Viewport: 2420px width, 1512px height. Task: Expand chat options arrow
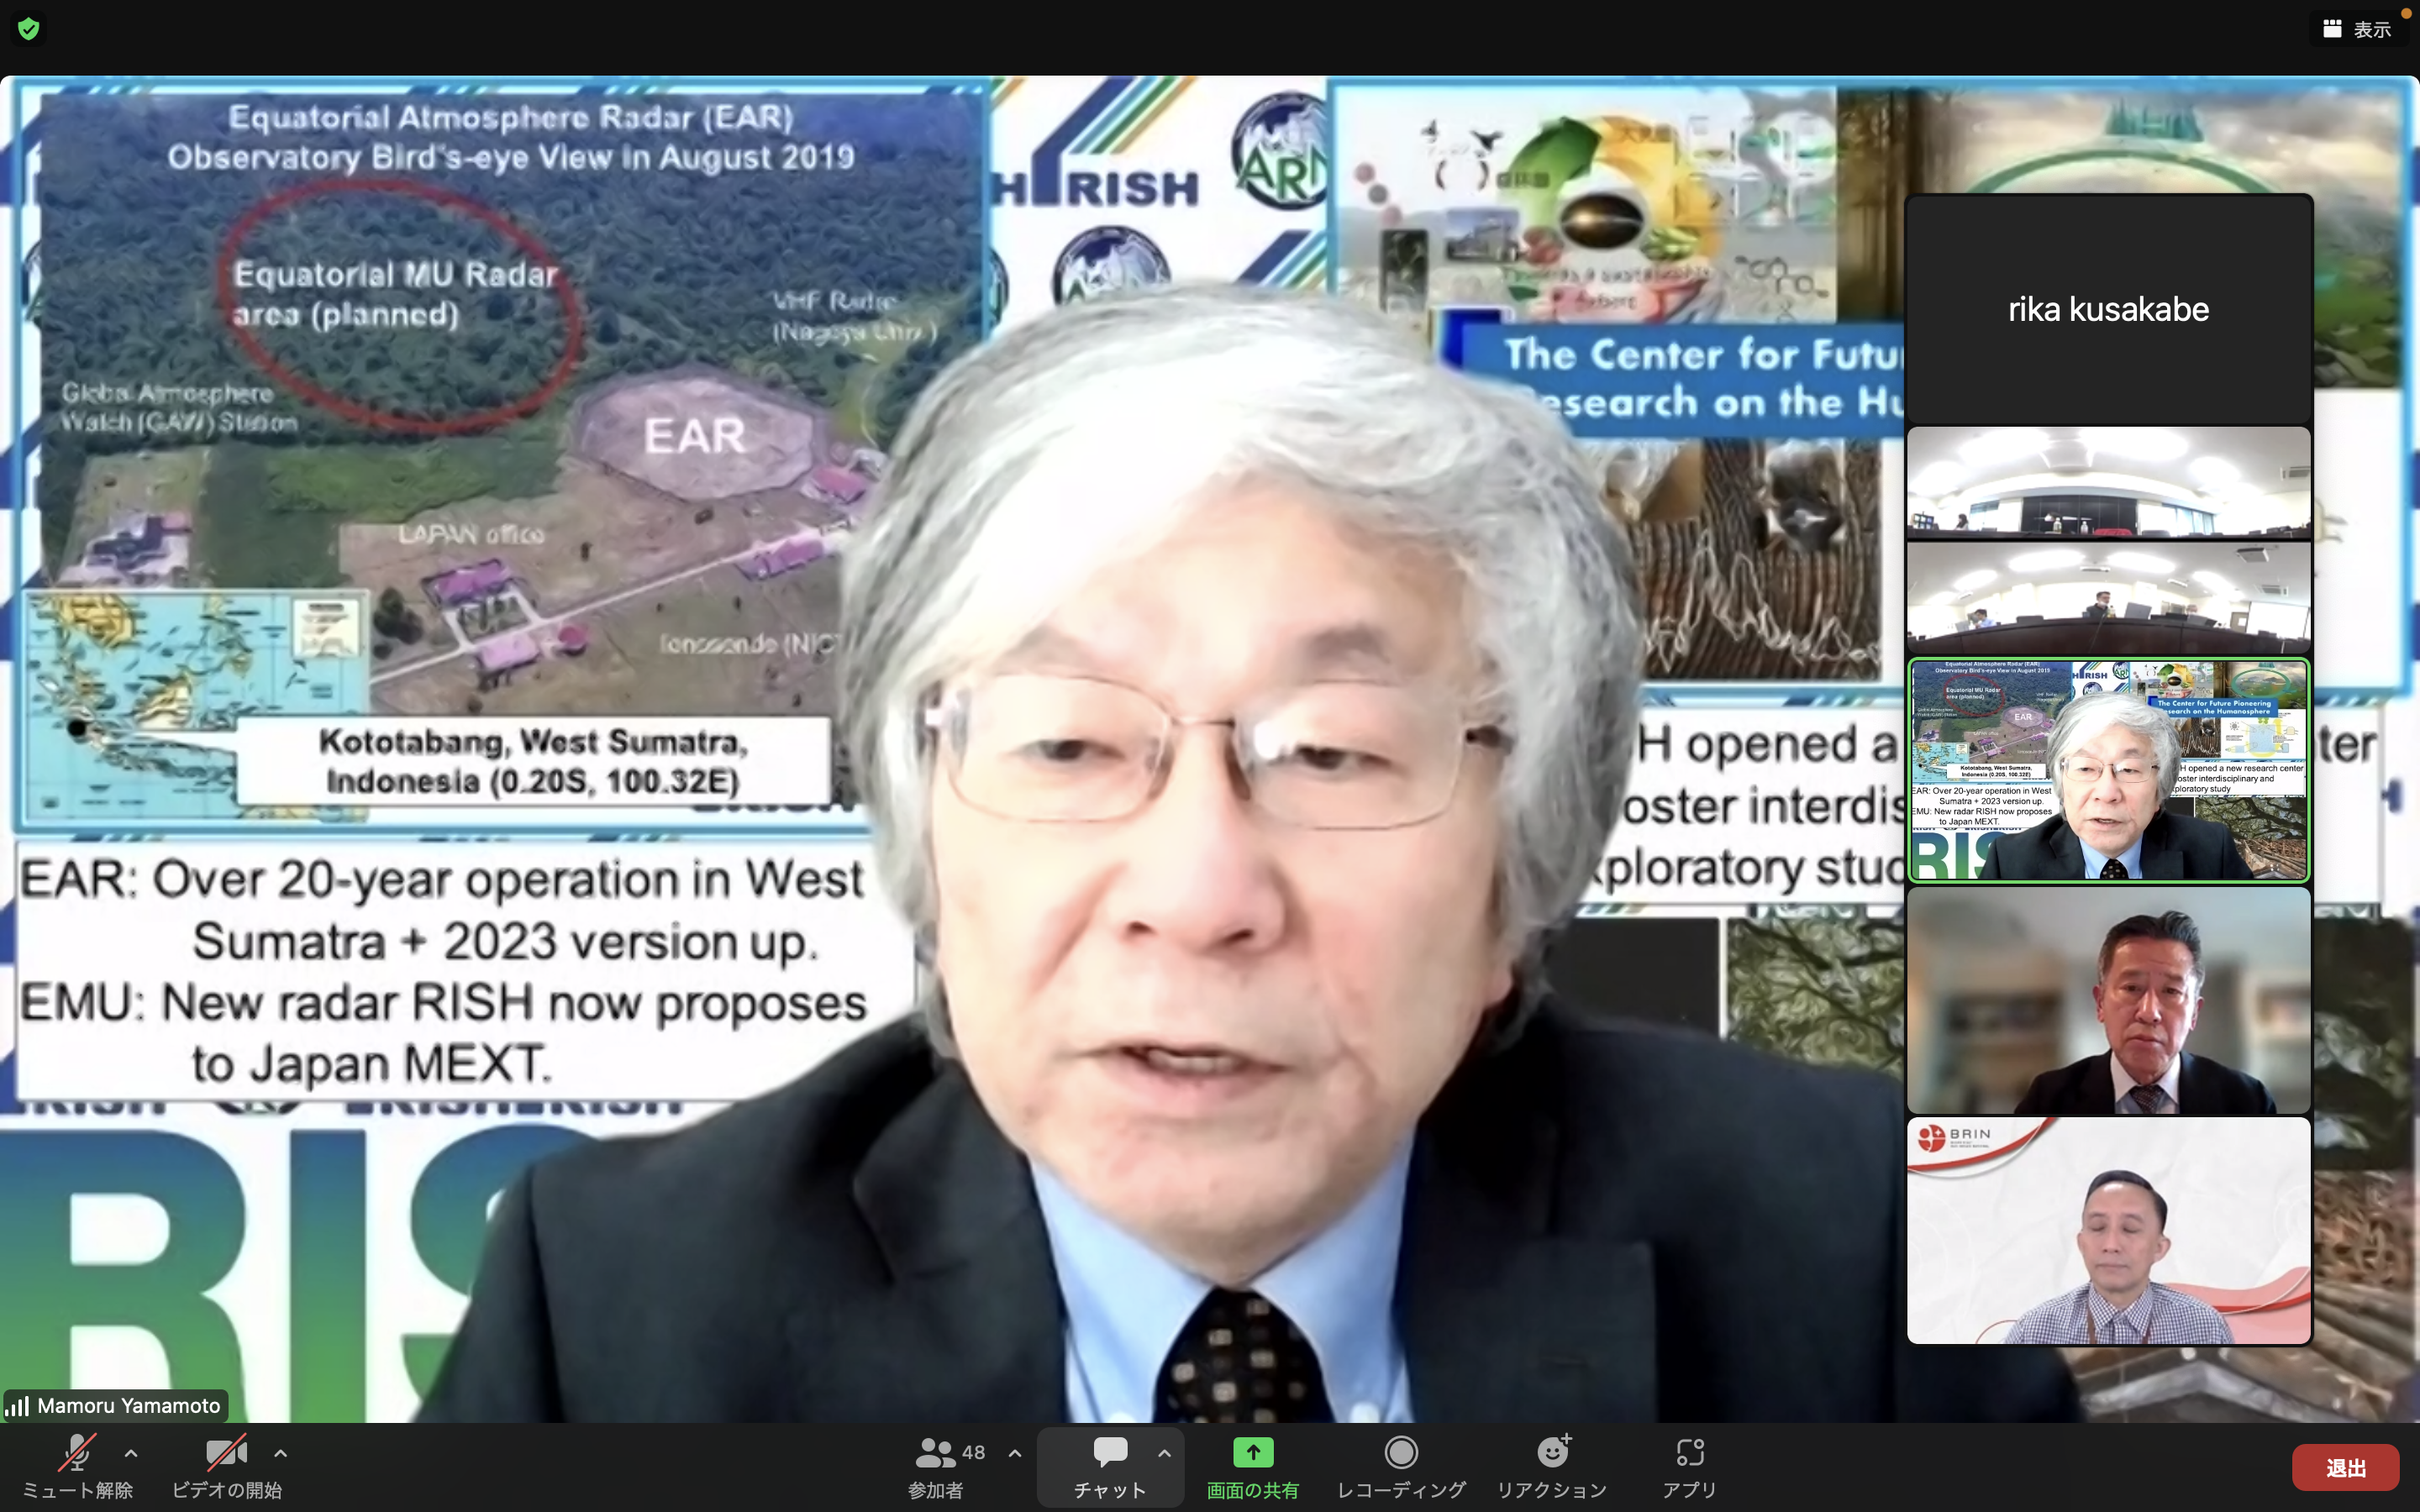coord(1164,1453)
